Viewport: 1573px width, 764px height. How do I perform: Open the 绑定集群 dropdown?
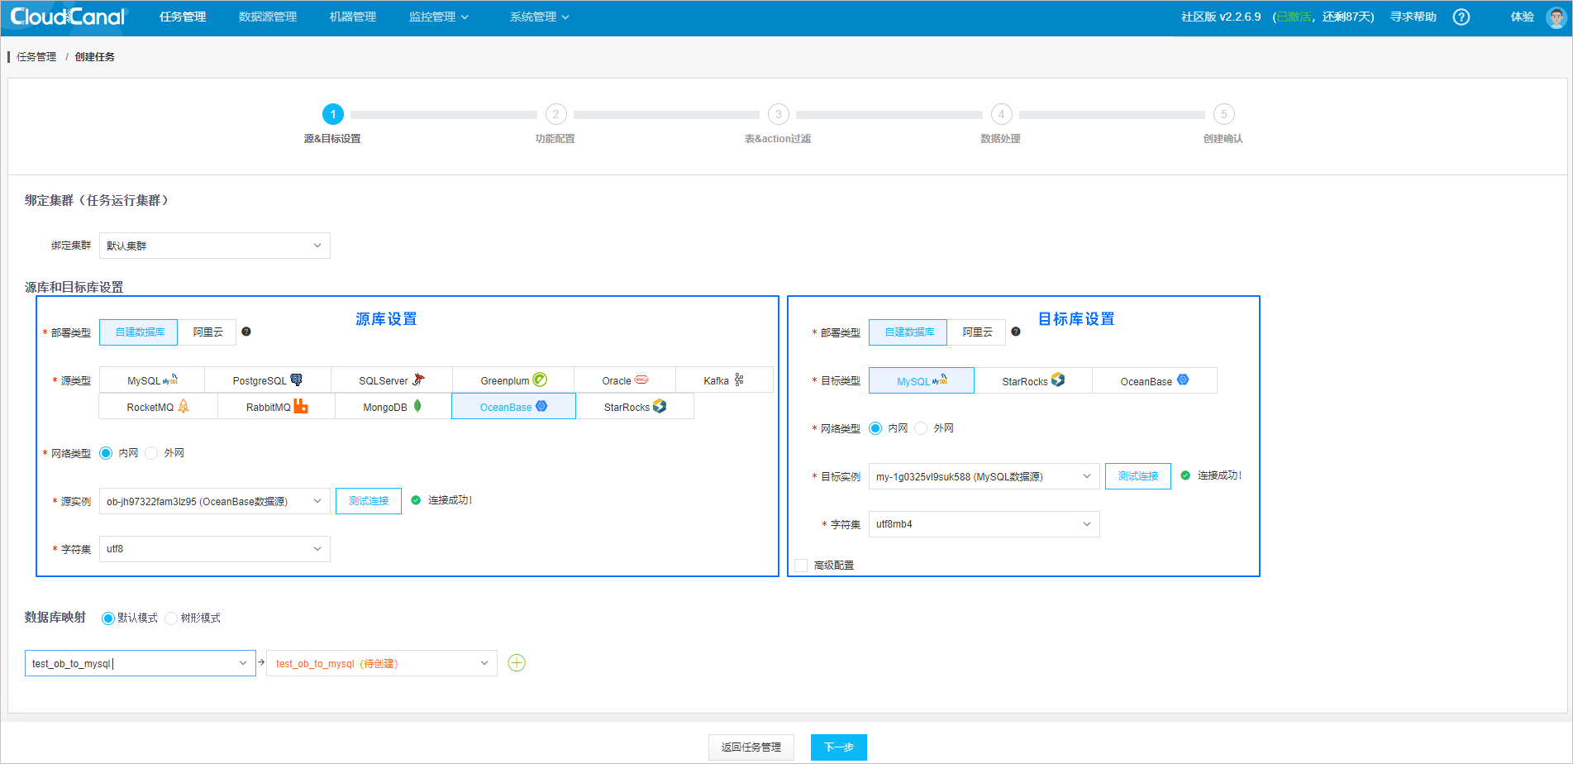click(x=214, y=245)
